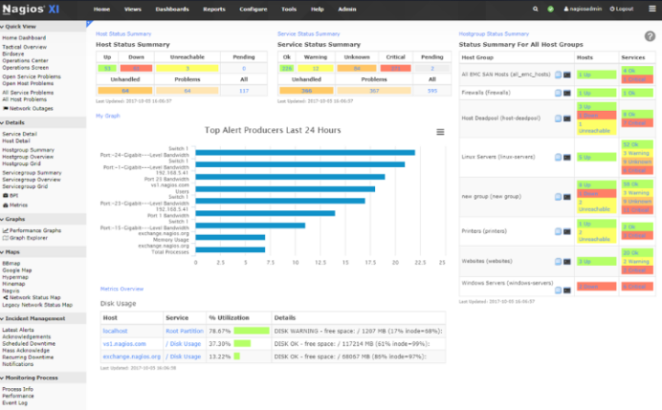Collapse the Quick View sidebar section
Viewport: 662px width, 410px height.
click(x=18, y=26)
